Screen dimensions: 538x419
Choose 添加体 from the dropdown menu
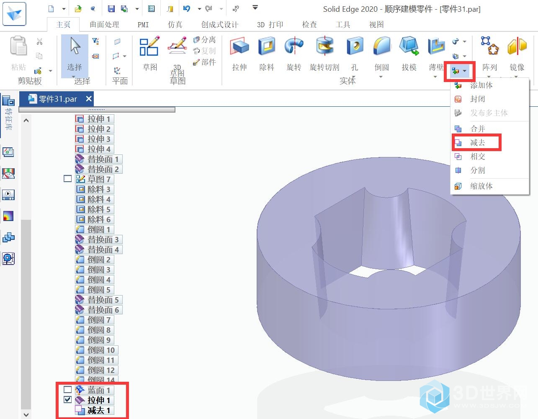pyautogui.click(x=489, y=85)
